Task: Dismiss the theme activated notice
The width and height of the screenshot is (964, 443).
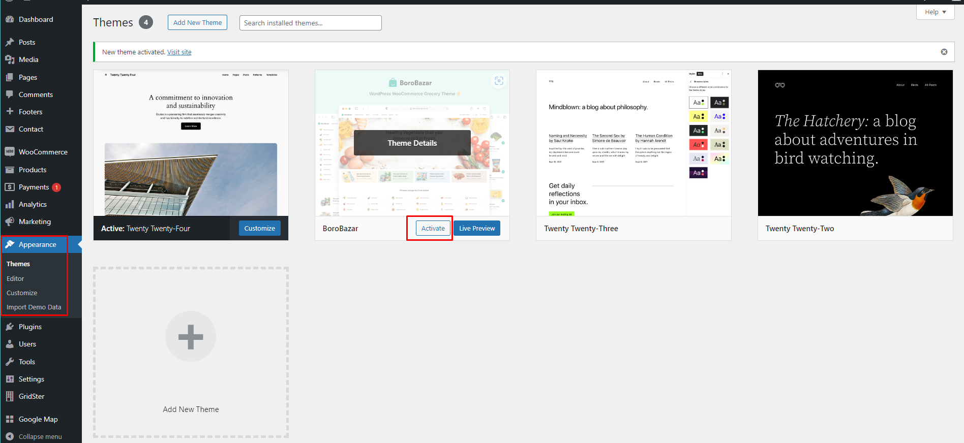Action: point(944,52)
